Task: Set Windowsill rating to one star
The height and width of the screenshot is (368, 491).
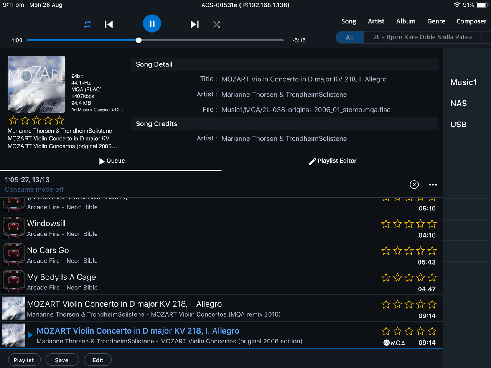Action: (x=386, y=224)
